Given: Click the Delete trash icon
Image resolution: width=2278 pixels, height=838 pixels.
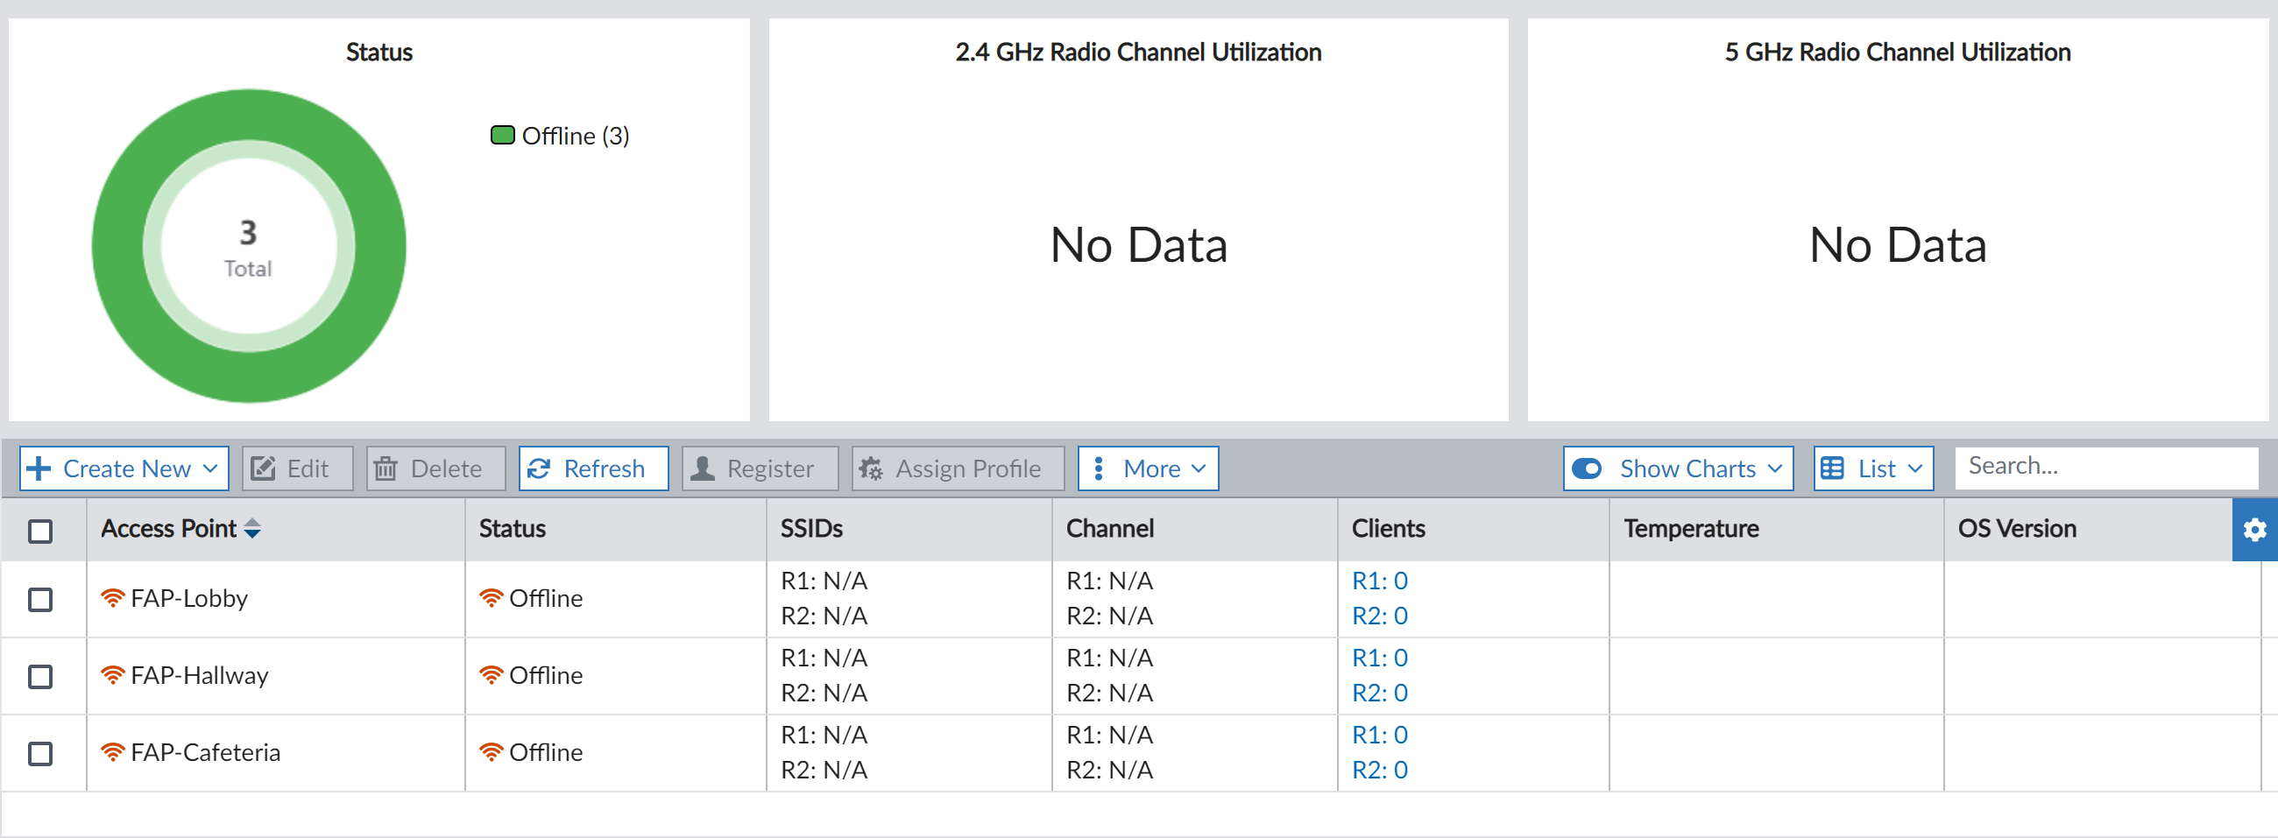Looking at the screenshot, I should pos(386,468).
